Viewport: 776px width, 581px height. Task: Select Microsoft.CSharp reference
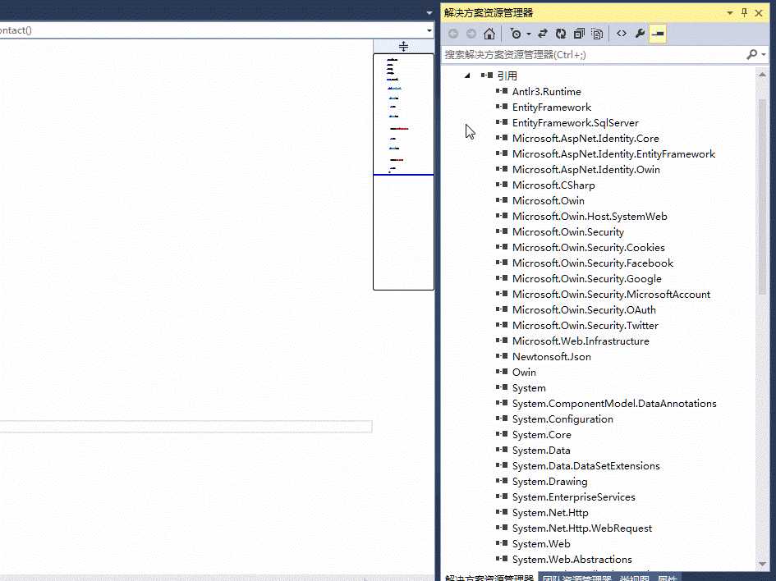click(x=553, y=185)
